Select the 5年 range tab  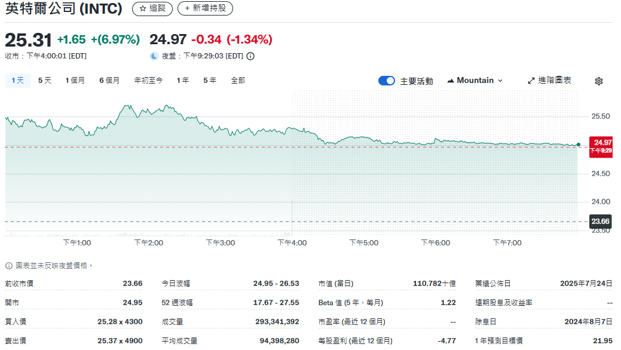(210, 81)
